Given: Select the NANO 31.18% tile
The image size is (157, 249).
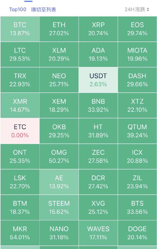Looking at the screenshot, I should 59,233.
